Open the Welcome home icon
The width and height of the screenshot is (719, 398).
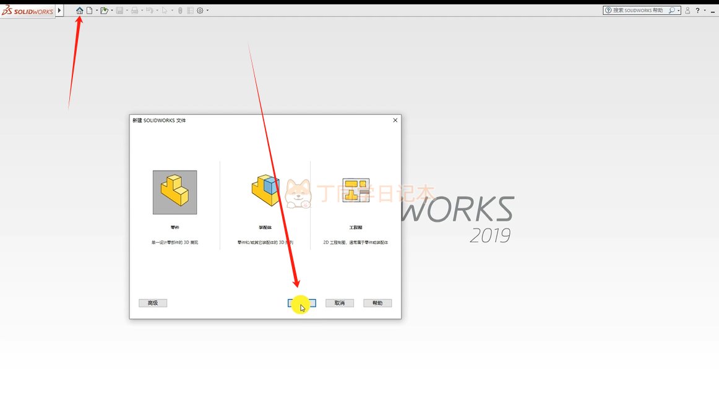click(x=80, y=10)
